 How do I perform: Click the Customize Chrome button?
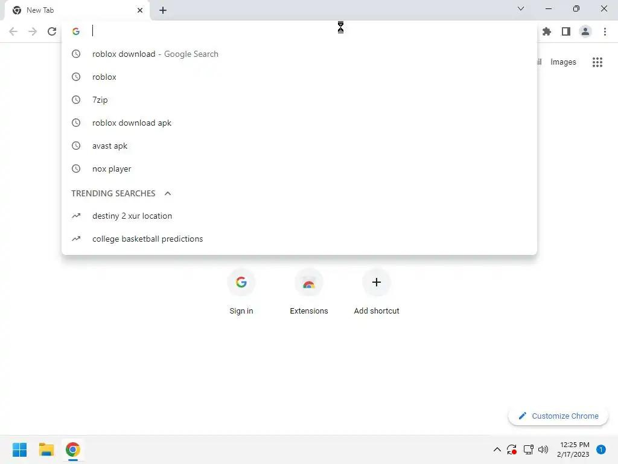pyautogui.click(x=558, y=416)
